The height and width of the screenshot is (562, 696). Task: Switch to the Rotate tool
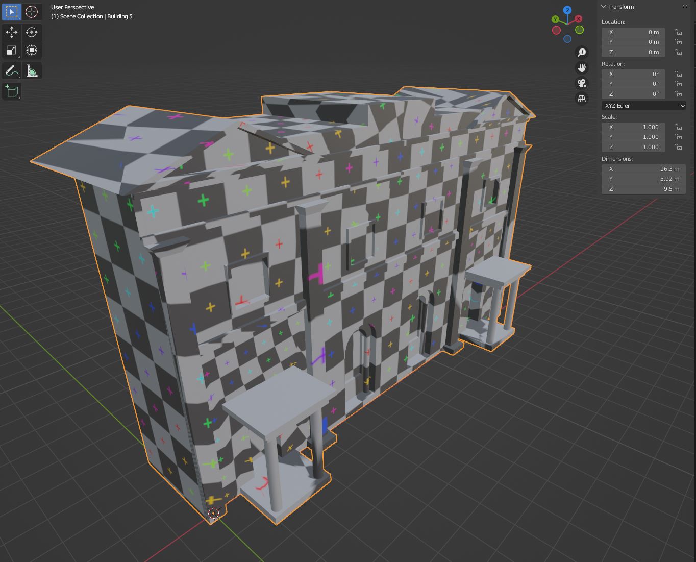32,32
